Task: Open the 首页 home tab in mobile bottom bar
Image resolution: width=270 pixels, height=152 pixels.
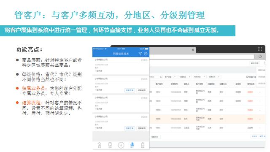Action: (100, 145)
